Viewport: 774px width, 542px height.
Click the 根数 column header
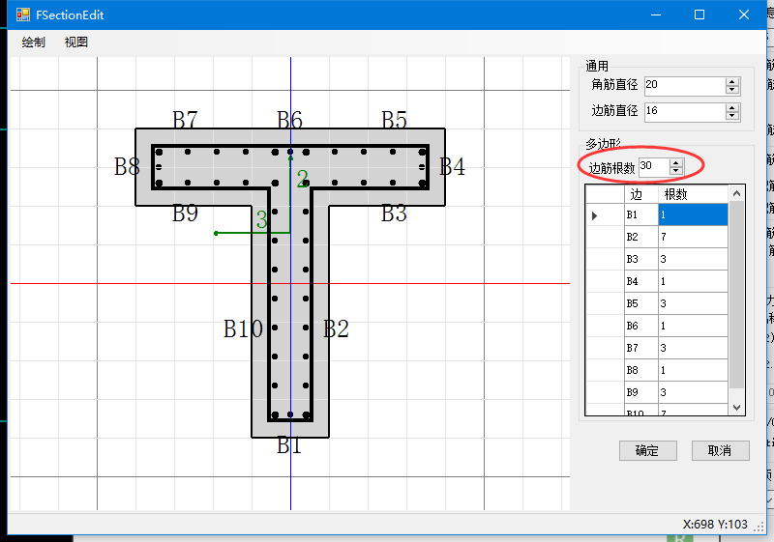coord(692,194)
